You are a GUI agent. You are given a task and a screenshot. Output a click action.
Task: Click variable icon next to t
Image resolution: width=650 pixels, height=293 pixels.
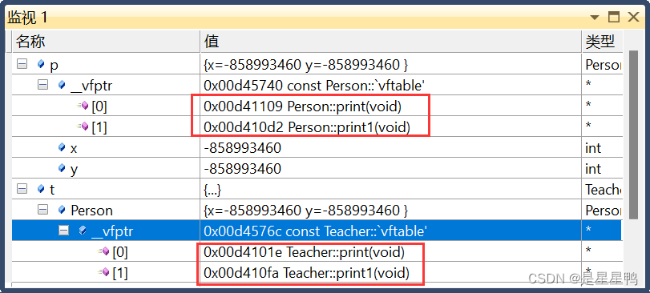pyautogui.click(x=41, y=189)
